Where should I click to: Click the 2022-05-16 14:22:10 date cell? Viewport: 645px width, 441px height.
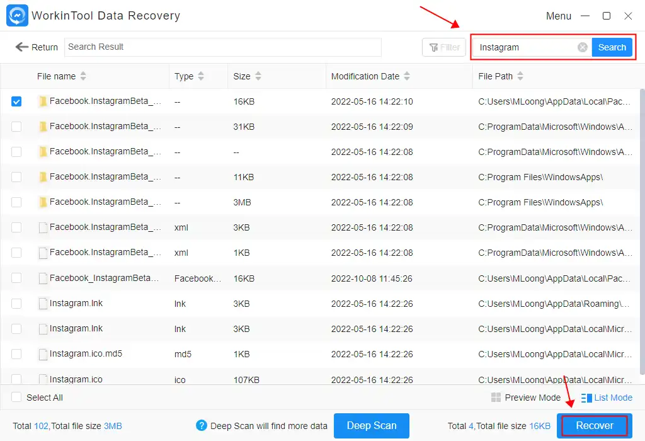[x=372, y=101]
